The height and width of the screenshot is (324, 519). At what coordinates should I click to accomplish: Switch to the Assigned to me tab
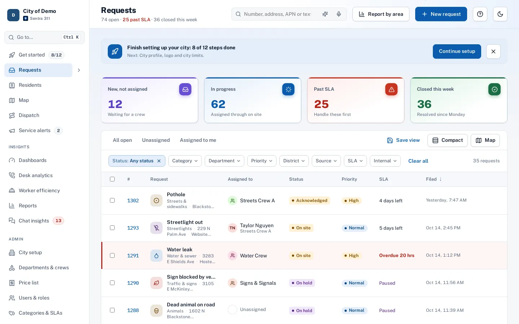(198, 140)
